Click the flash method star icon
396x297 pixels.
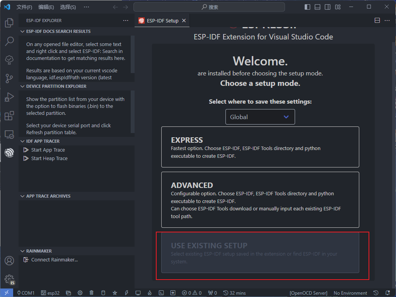(x=115, y=293)
